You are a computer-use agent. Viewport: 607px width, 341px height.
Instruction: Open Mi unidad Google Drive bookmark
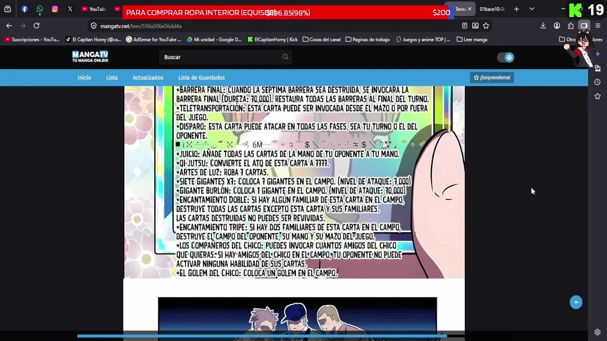pos(214,40)
